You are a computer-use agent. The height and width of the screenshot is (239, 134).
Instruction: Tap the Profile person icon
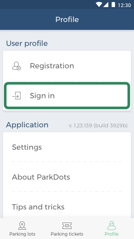pyautogui.click(x=112, y=226)
